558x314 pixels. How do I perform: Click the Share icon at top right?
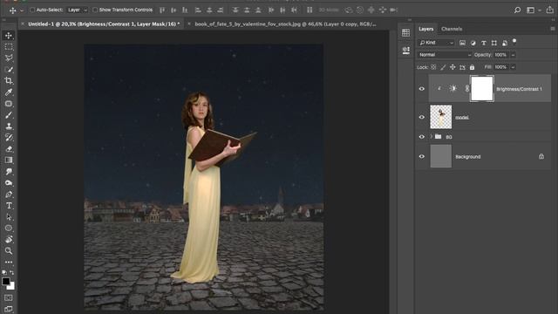(x=550, y=10)
